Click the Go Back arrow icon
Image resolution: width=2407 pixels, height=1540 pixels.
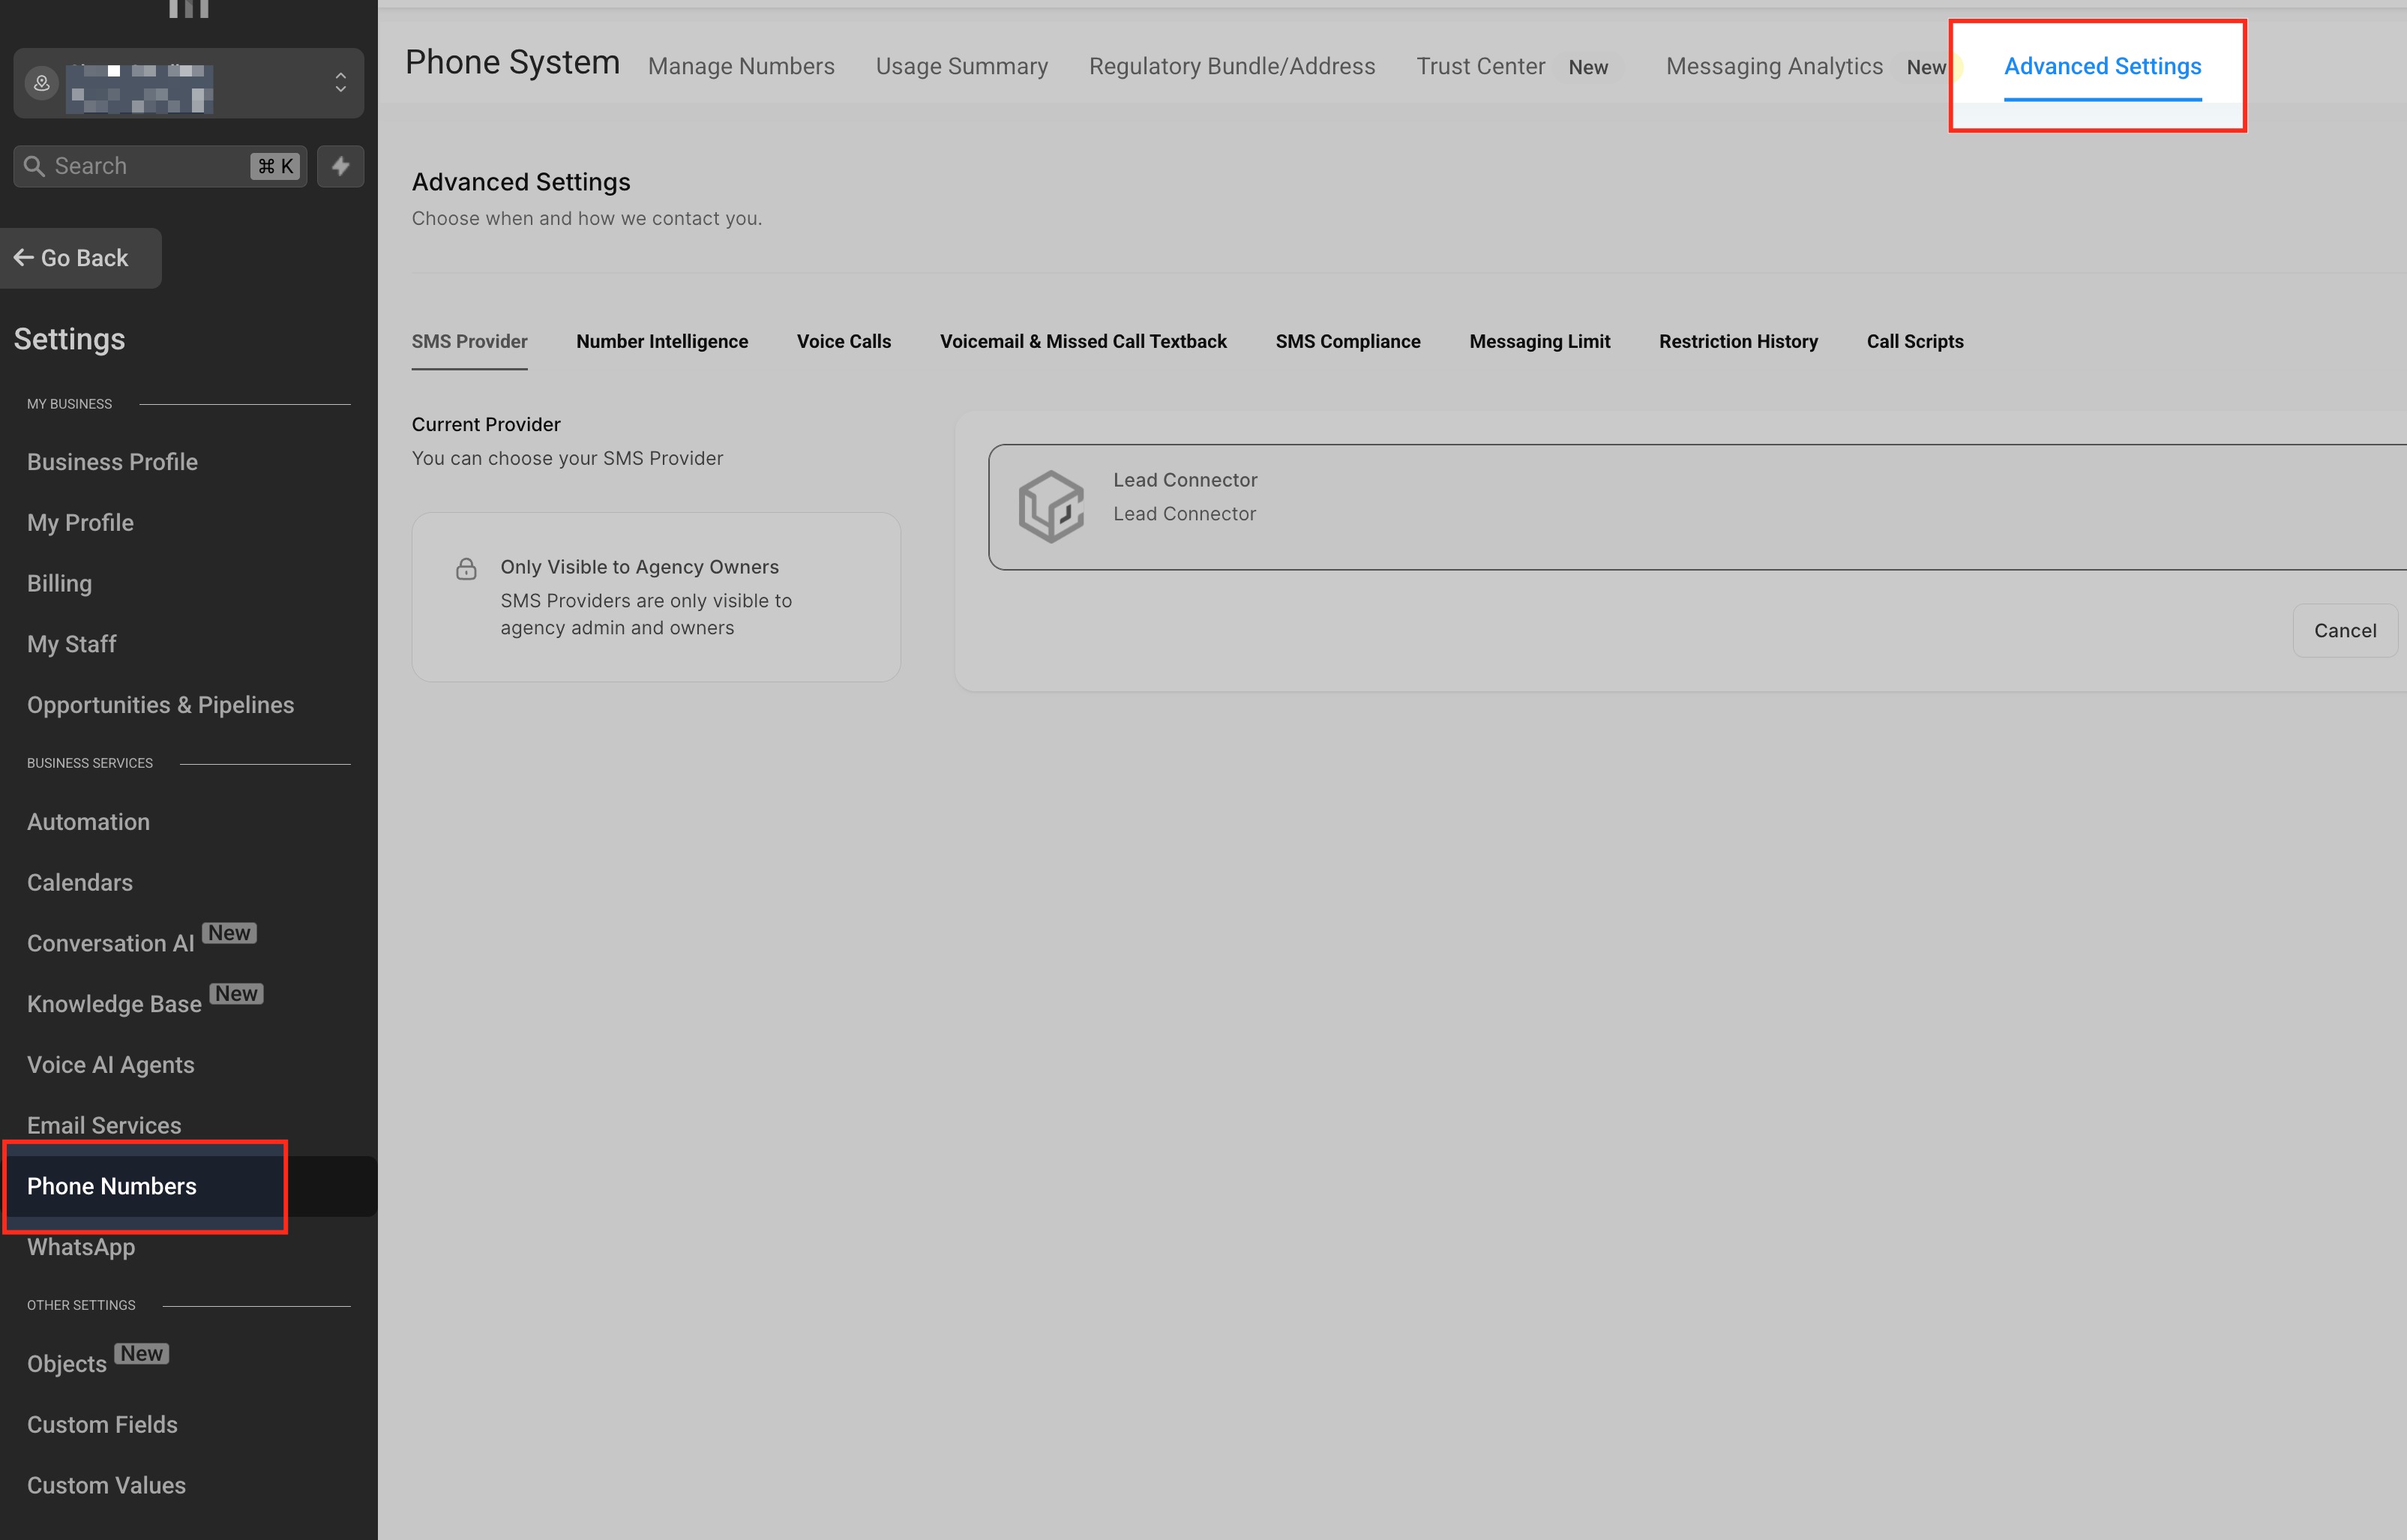pyautogui.click(x=24, y=258)
